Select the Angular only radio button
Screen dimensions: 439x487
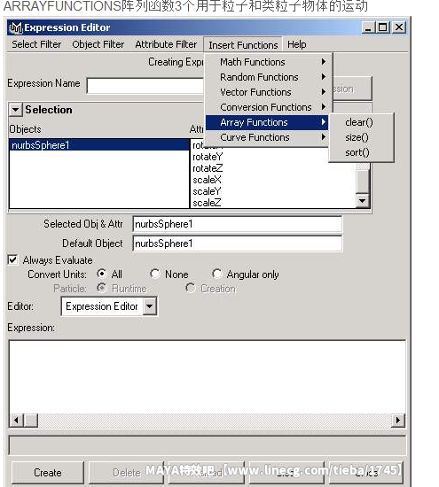pos(217,274)
